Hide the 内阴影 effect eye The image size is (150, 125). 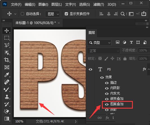(107, 88)
